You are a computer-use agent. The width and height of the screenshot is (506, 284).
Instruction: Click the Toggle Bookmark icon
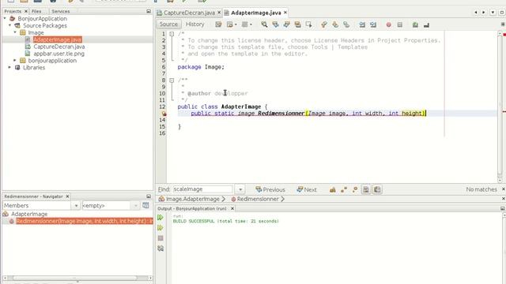click(346, 24)
